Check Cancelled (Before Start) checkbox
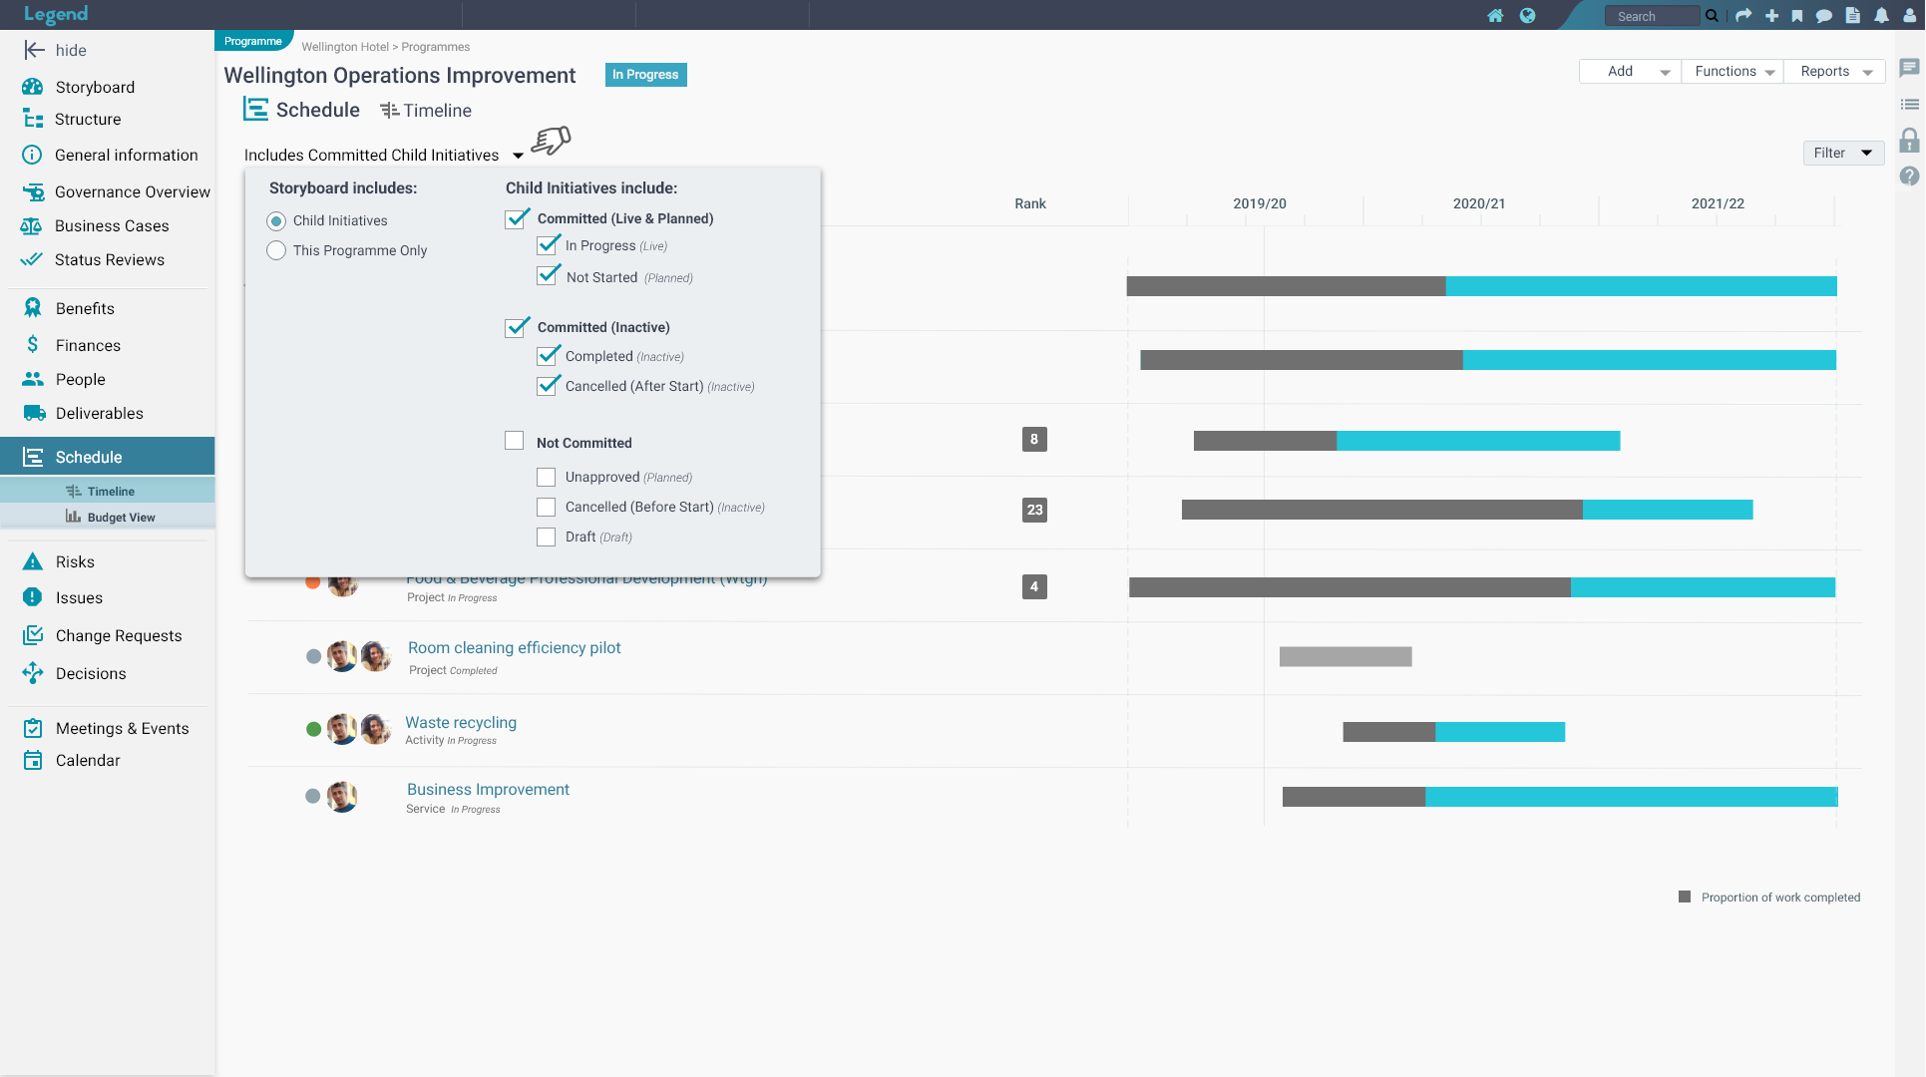 point(547,508)
